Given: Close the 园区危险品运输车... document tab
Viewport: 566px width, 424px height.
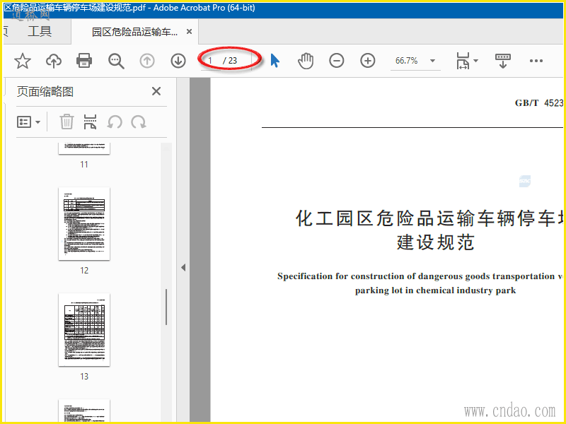Looking at the screenshot, I should pos(189,32).
